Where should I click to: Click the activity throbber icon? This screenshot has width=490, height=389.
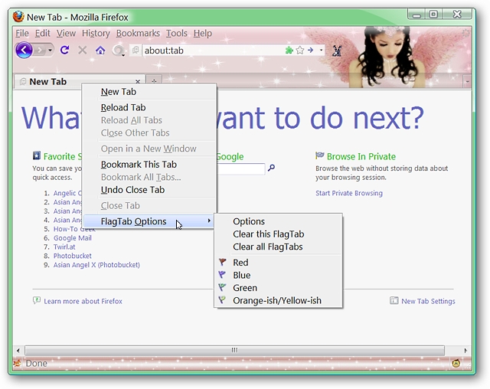pos(466,33)
